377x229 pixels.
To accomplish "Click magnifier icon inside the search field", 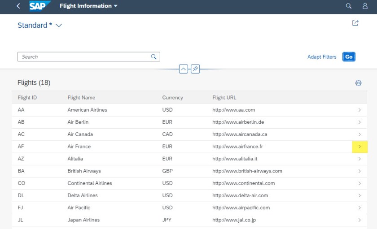I will (x=153, y=57).
